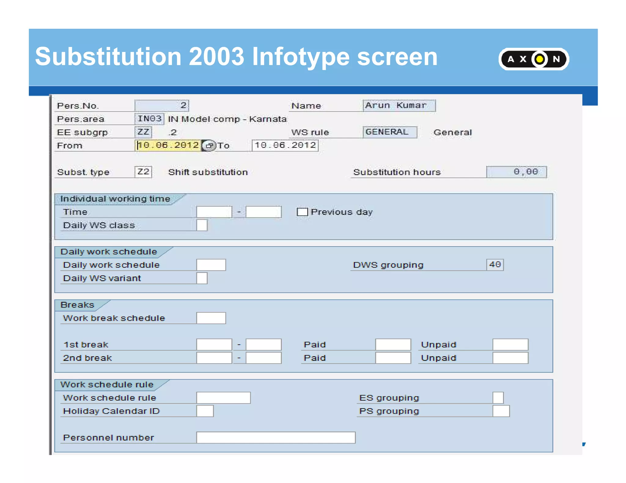Click the 2nd break start time field
This screenshot has height=483, width=626.
[x=214, y=358]
